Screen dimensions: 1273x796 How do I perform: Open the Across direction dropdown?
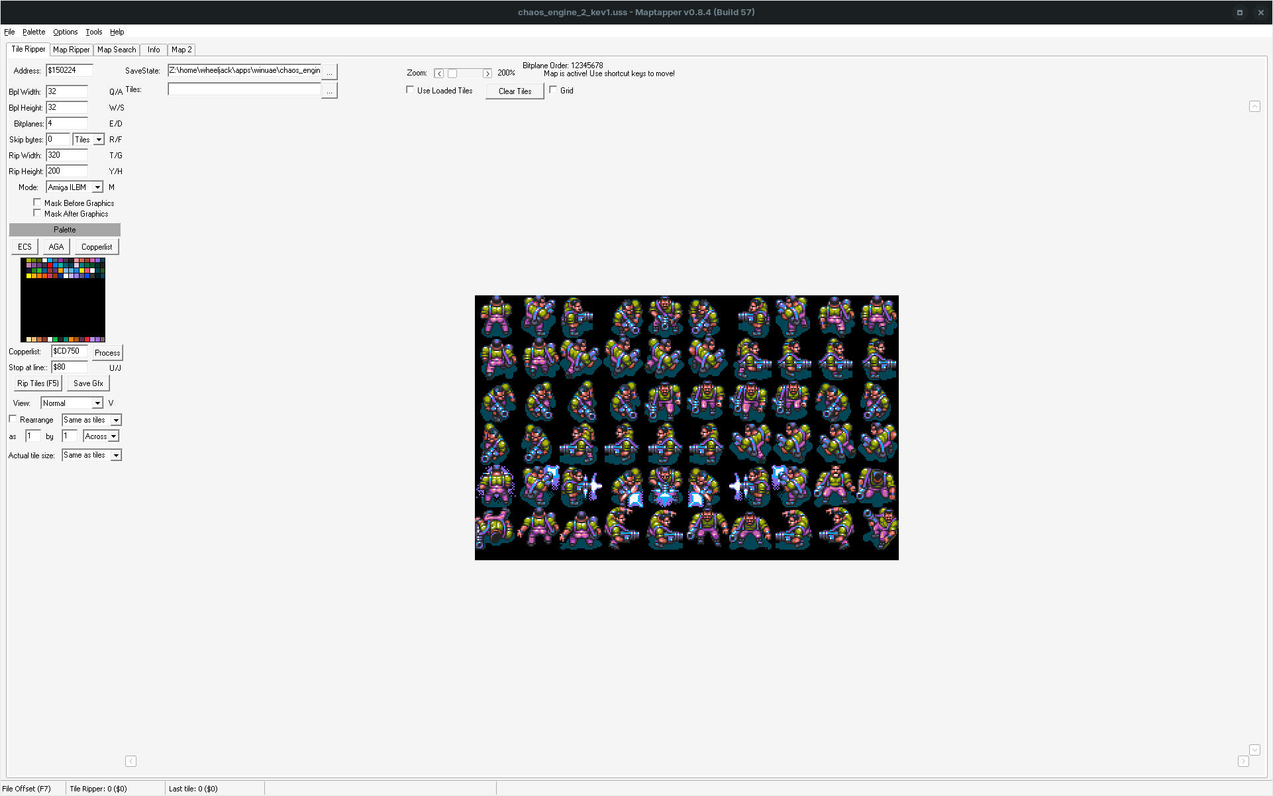coord(113,436)
